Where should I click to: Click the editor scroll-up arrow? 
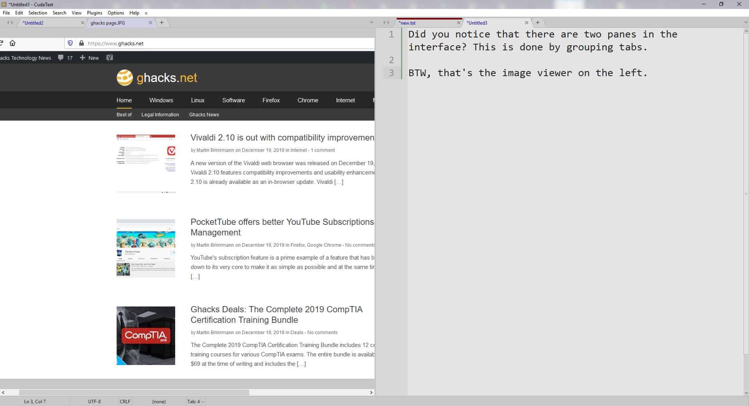(x=746, y=31)
